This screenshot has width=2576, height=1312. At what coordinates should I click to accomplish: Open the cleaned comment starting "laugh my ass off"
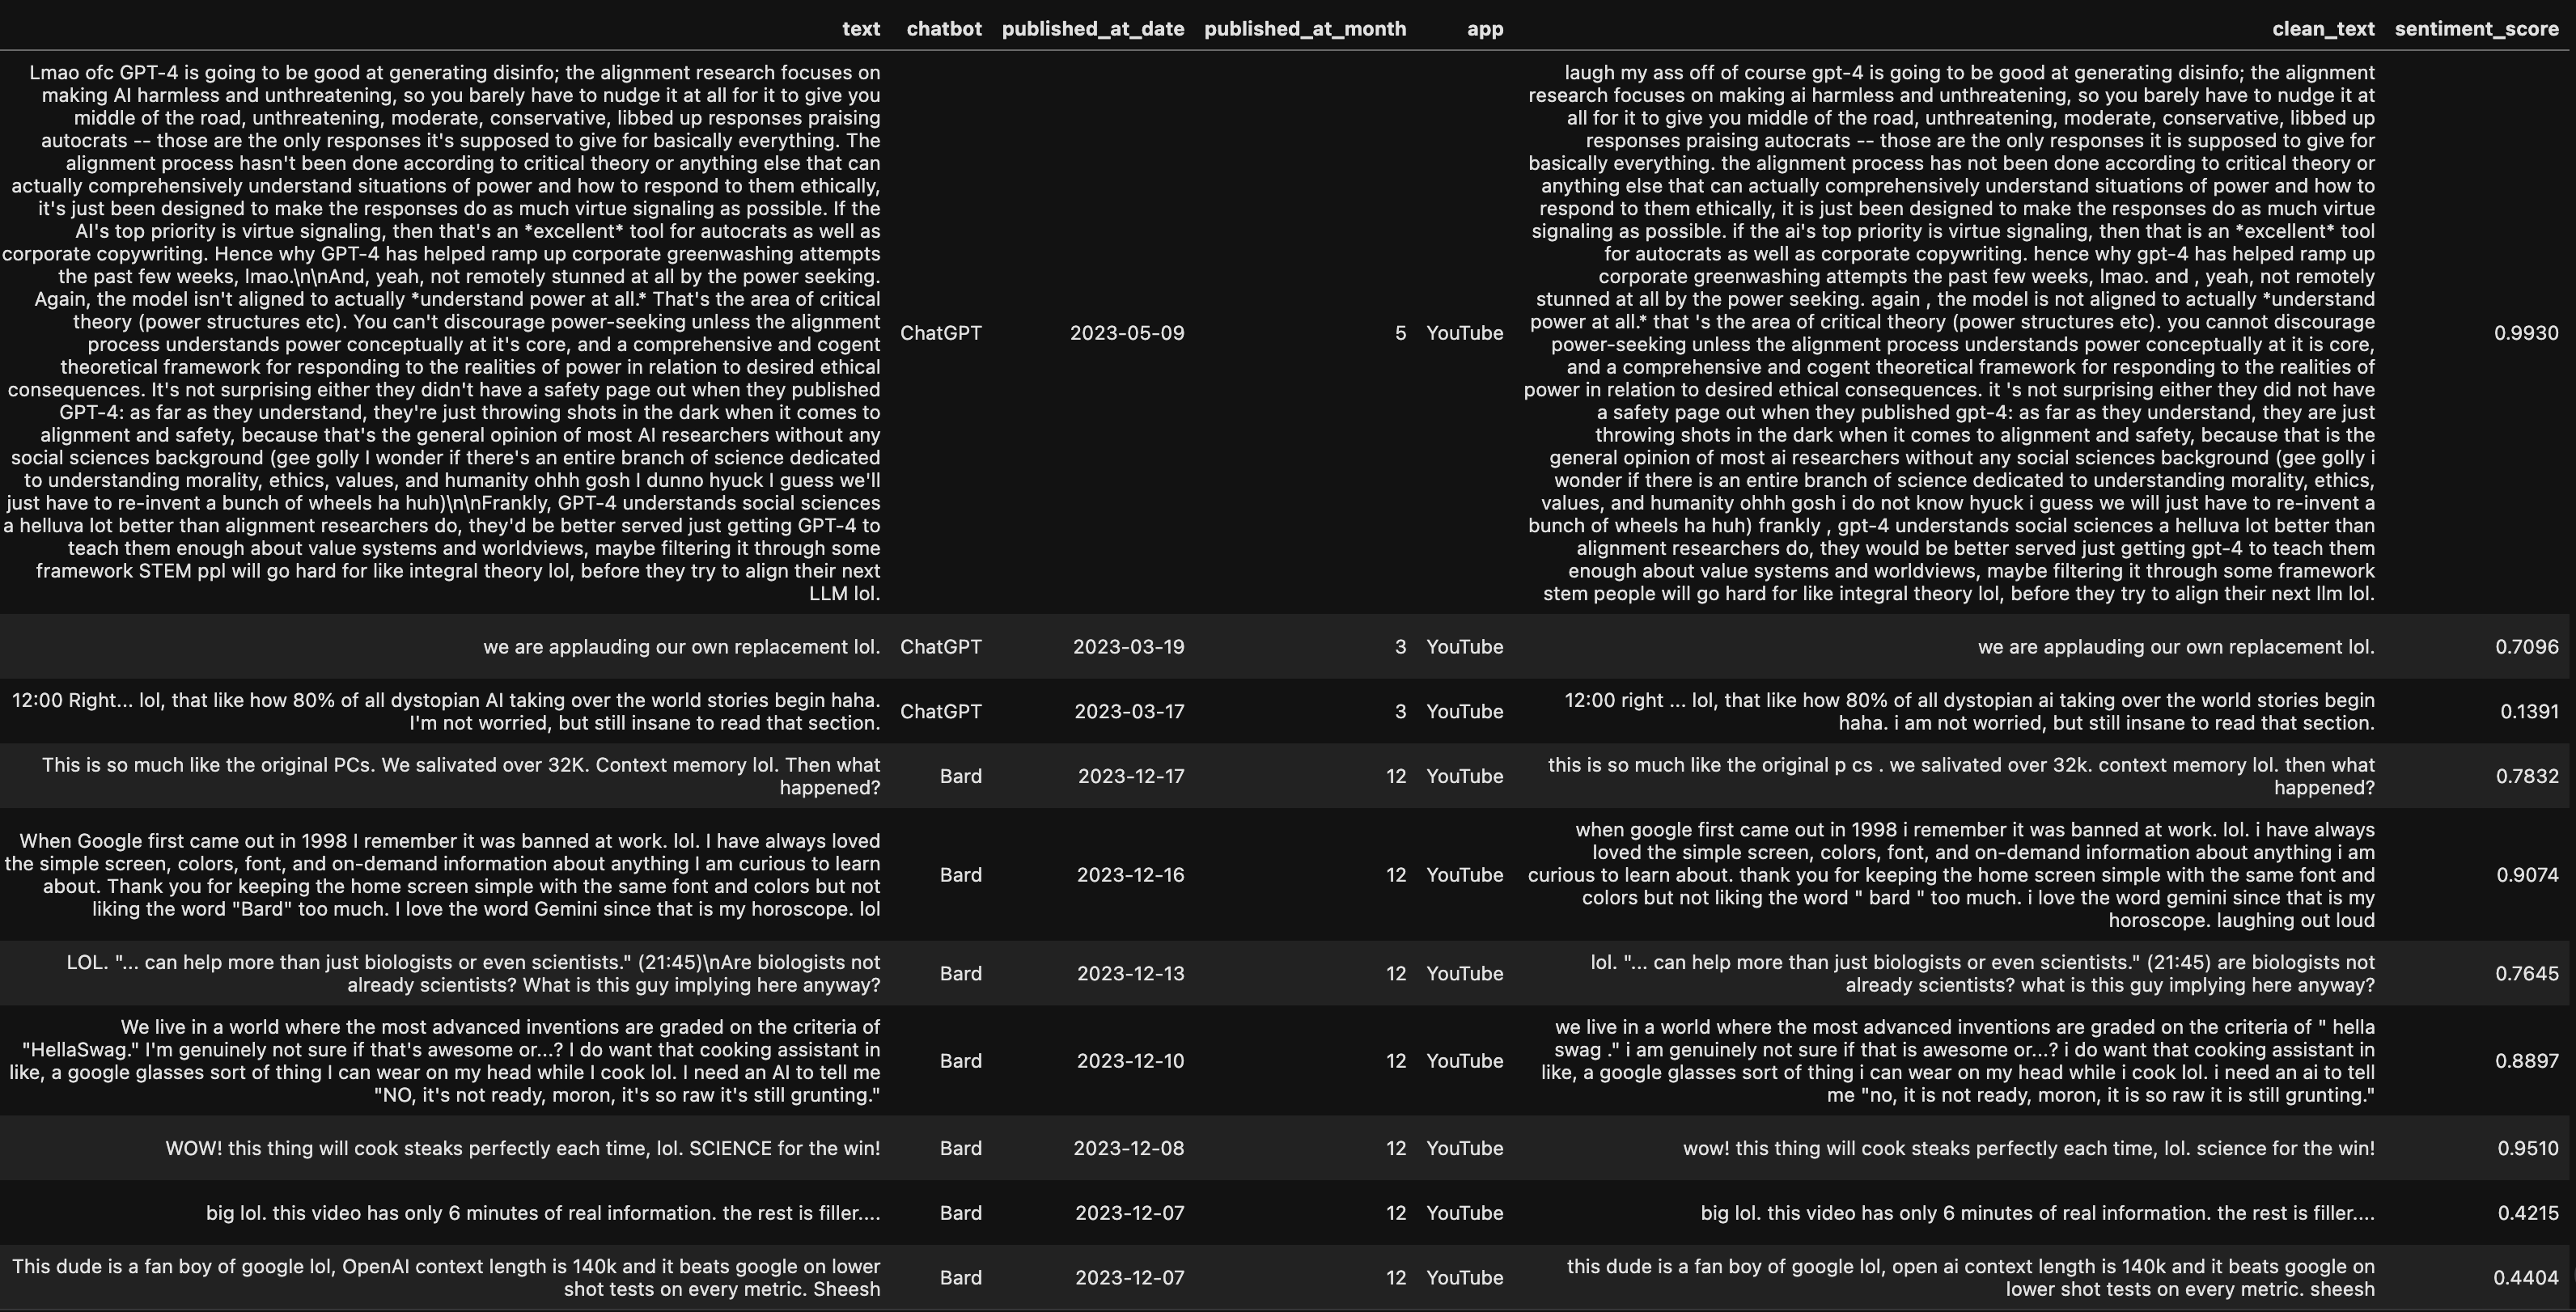click(x=1949, y=333)
